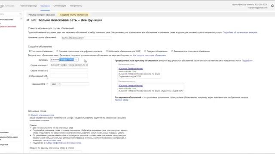Open 'Подробнее об организации аккаунта' link
The width and height of the screenshot is (275, 154).
240,33
